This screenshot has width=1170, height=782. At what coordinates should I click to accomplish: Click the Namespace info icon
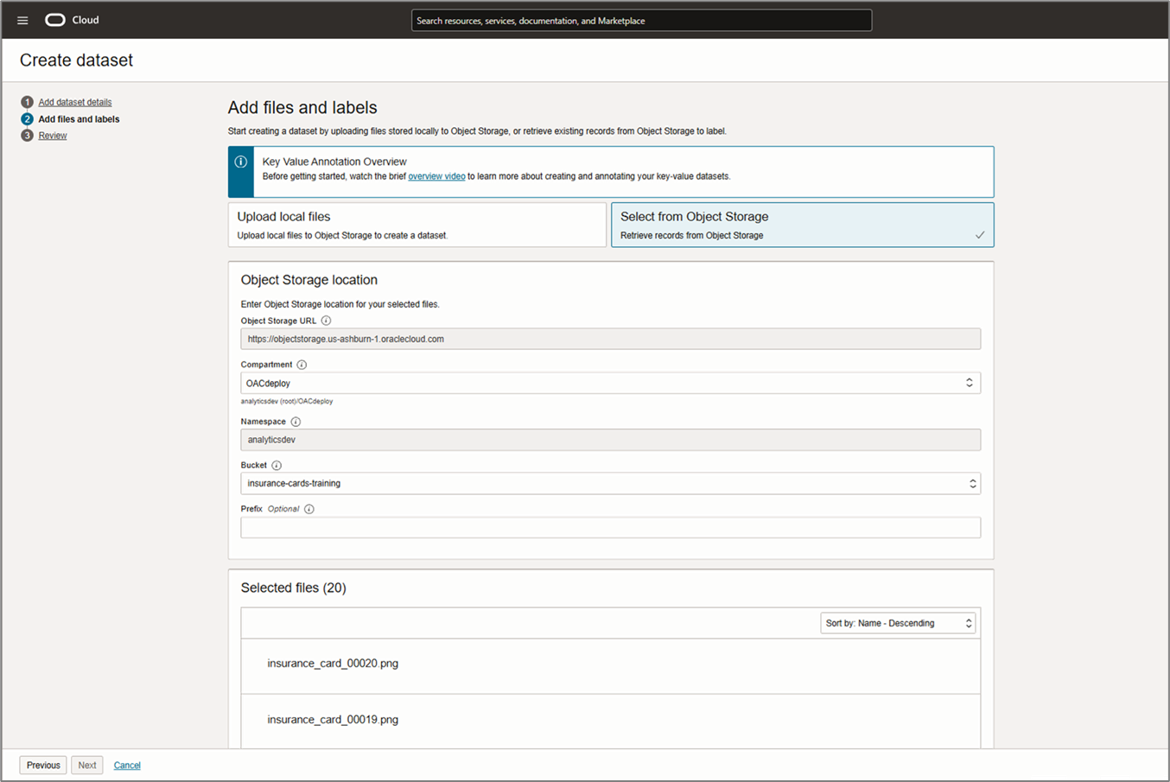(295, 421)
